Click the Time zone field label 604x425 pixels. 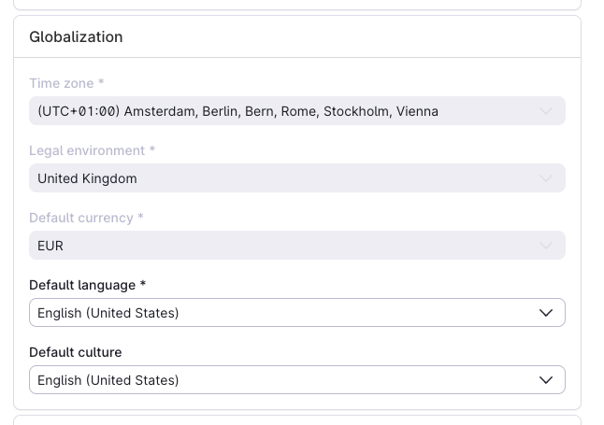62,83
